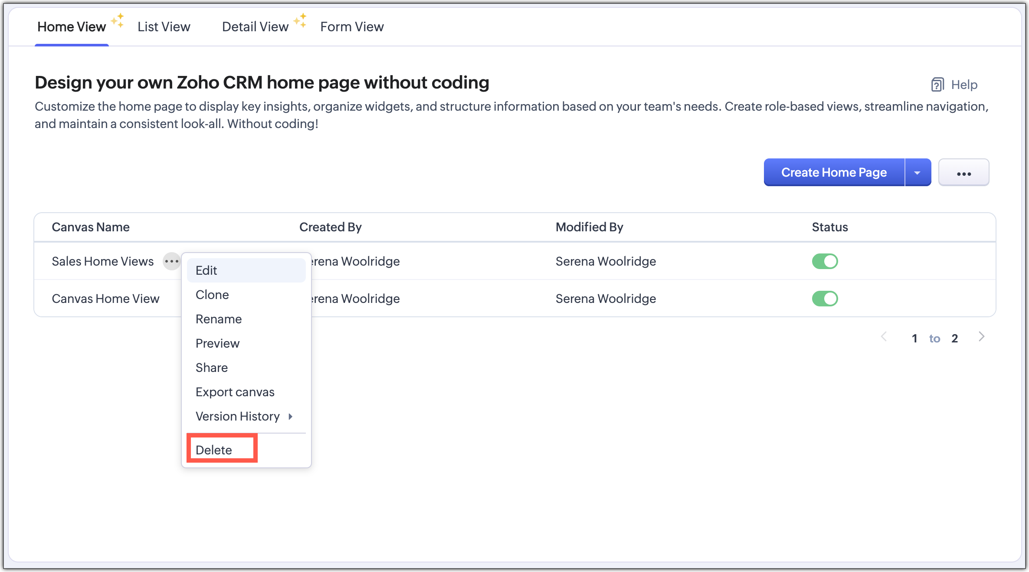Viewport: 1029px width, 572px height.
Task: Select Clone in the context menu
Action: click(x=212, y=295)
